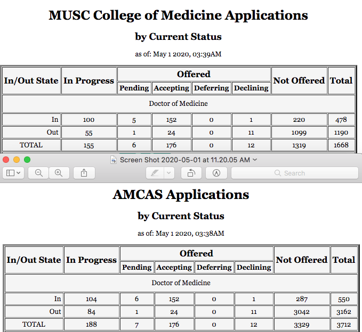Minimize Preview window with yellow button
The height and width of the screenshot is (332, 362).
click(x=17, y=160)
